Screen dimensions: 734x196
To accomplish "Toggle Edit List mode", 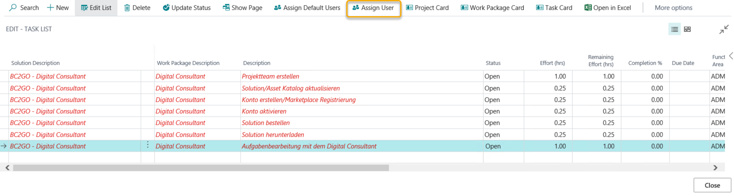I will (x=96, y=8).
